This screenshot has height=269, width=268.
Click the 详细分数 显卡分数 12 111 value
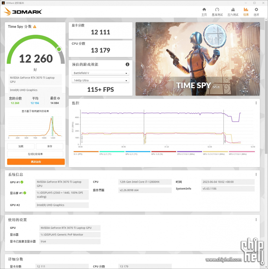point(62,267)
